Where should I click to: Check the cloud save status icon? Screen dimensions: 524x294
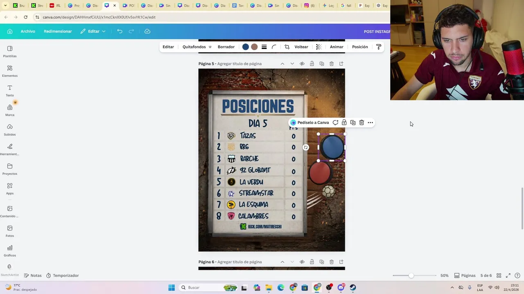(147, 31)
